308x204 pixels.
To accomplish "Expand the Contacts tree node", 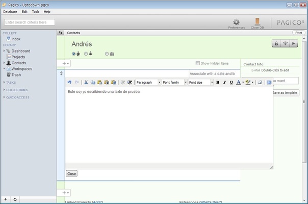I will [x=4, y=63].
